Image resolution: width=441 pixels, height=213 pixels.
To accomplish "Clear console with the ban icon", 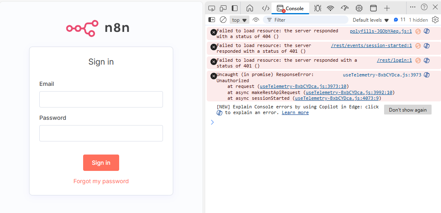I will [x=223, y=20].
